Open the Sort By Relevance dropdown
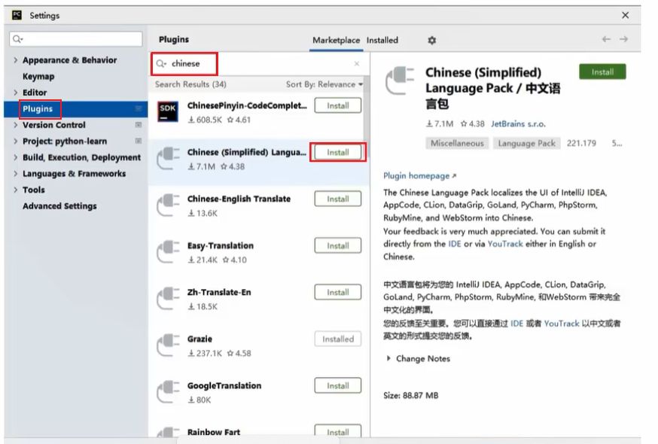 [324, 85]
